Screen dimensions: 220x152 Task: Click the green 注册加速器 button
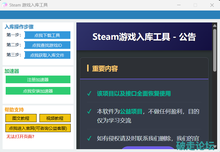[38, 80]
